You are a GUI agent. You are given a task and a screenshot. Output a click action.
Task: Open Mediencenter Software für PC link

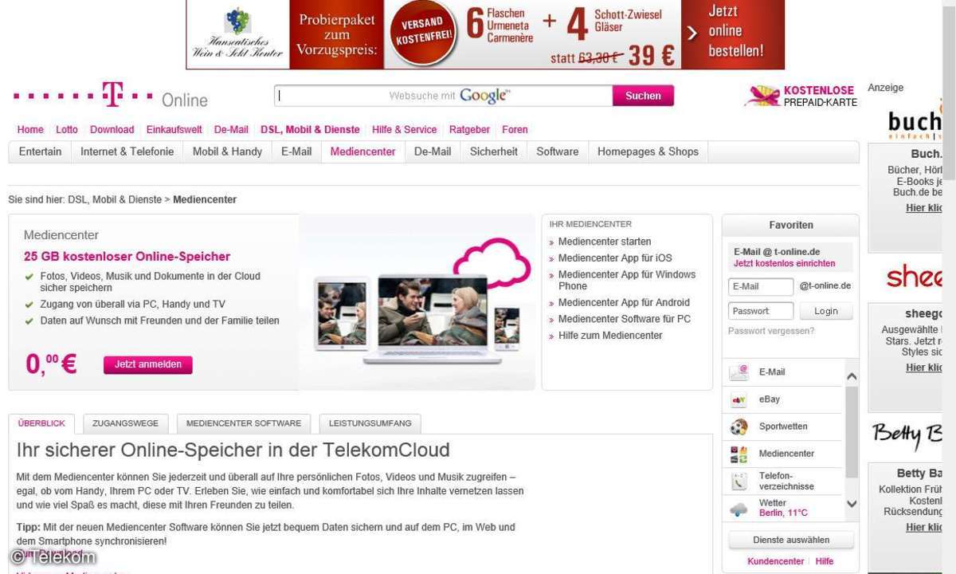(x=625, y=319)
